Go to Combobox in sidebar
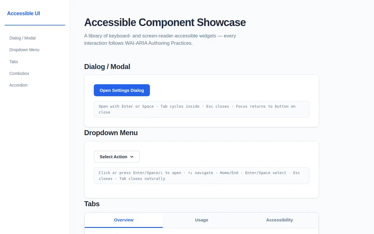Image resolution: width=374 pixels, height=234 pixels. (x=35, y=73)
